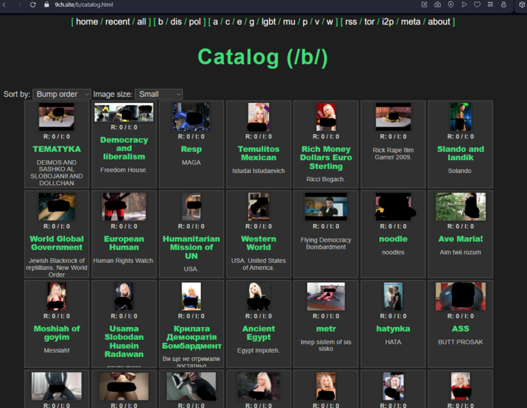This screenshot has height=408, width=527.
Task: Open the lgbt board link
Action: (x=268, y=22)
